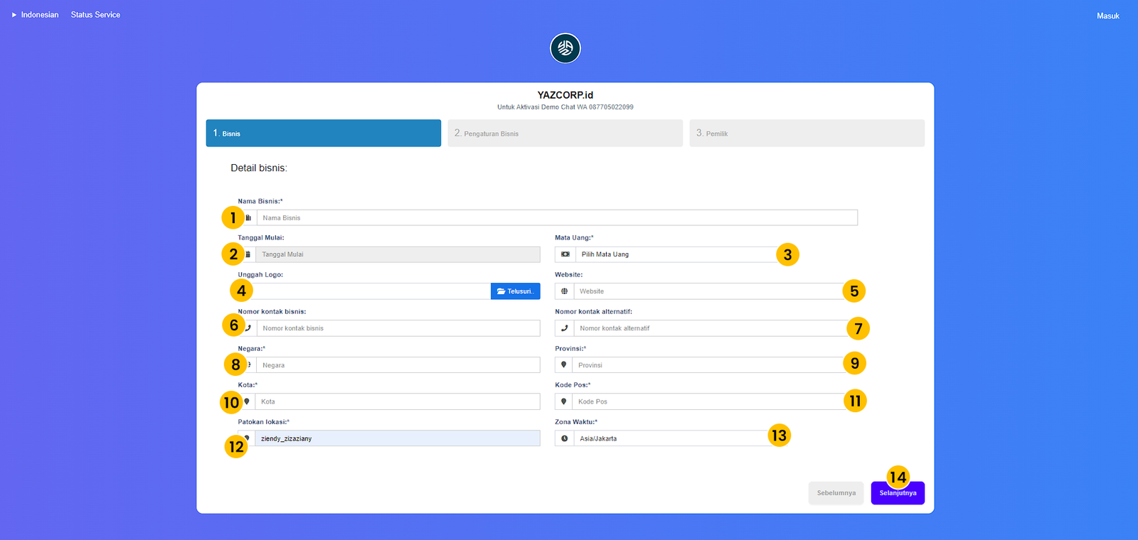Image resolution: width=1138 pixels, height=540 pixels.
Task: Click the map pin icon beside Kode Pos
Action: point(563,401)
